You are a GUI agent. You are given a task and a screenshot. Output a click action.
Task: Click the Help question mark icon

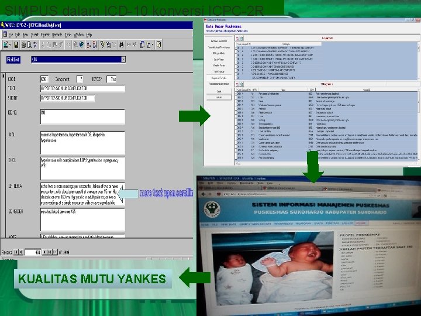[159, 44]
